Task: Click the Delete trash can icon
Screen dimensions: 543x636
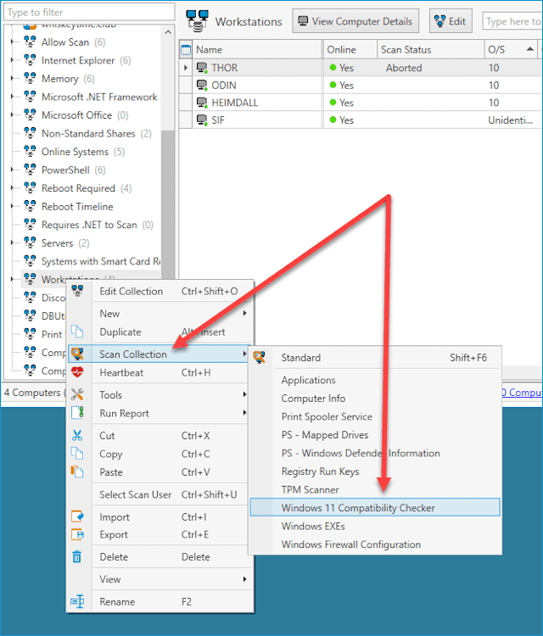Action: 77,556
